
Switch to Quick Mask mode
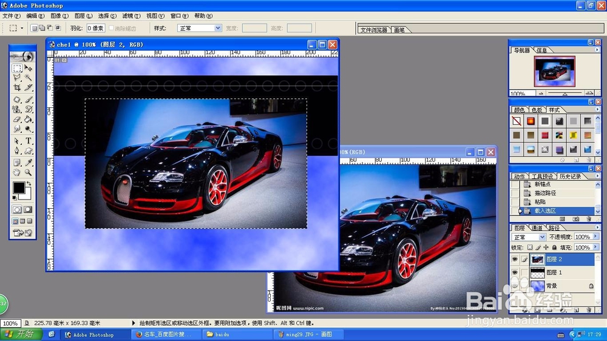[x=28, y=209]
